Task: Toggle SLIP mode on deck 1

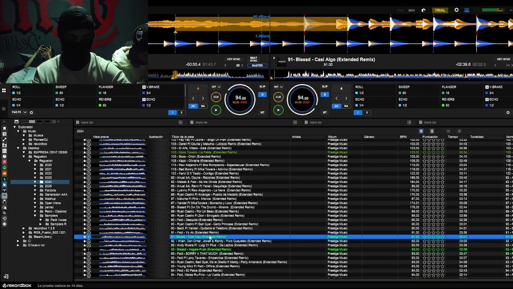Action: [x=263, y=87]
